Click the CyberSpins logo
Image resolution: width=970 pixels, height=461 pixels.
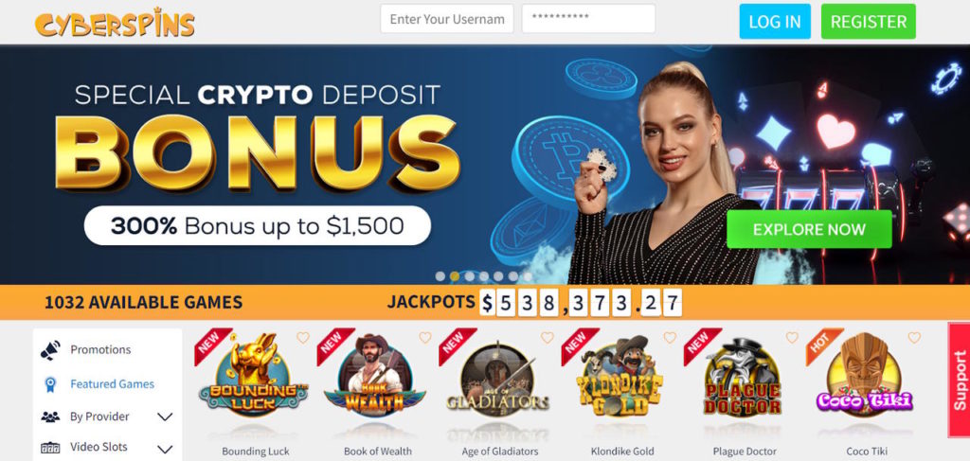pos(115,23)
